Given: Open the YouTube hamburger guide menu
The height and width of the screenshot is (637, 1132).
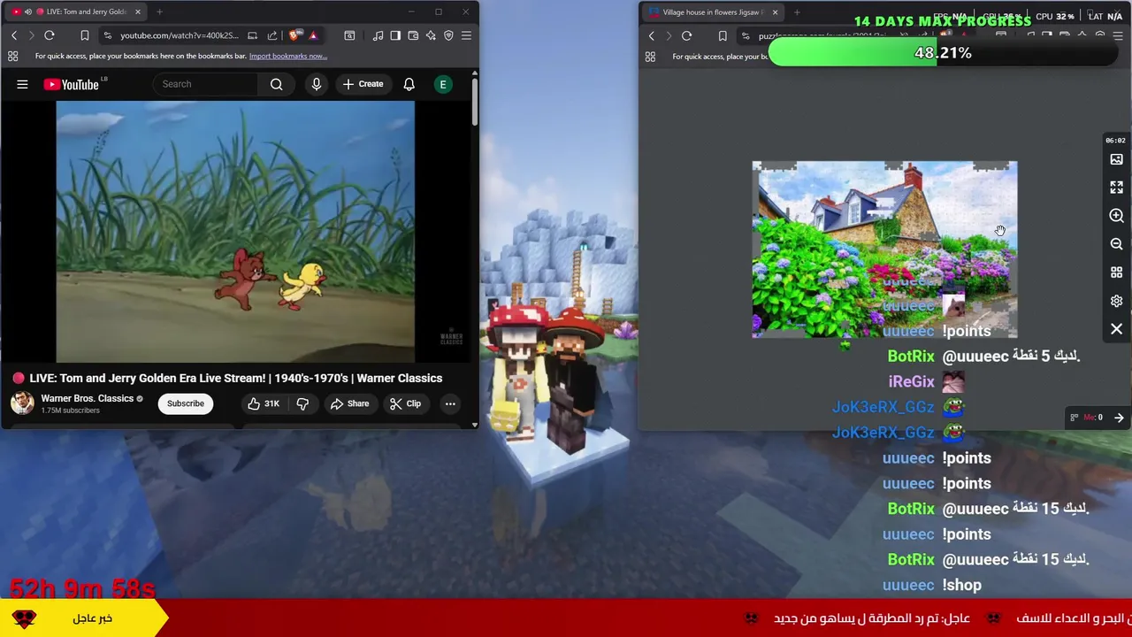Looking at the screenshot, I should [x=22, y=84].
